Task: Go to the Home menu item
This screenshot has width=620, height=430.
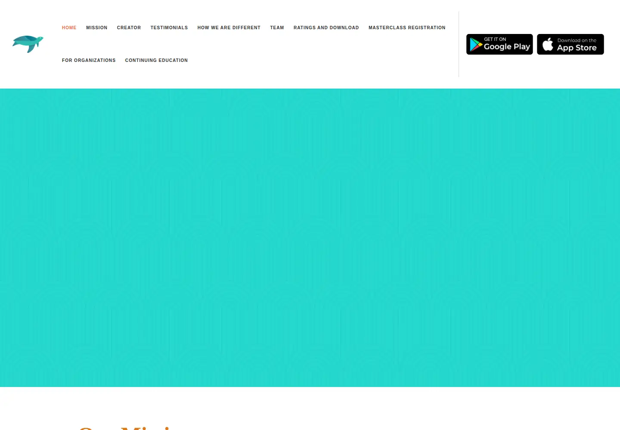Action: [69, 28]
